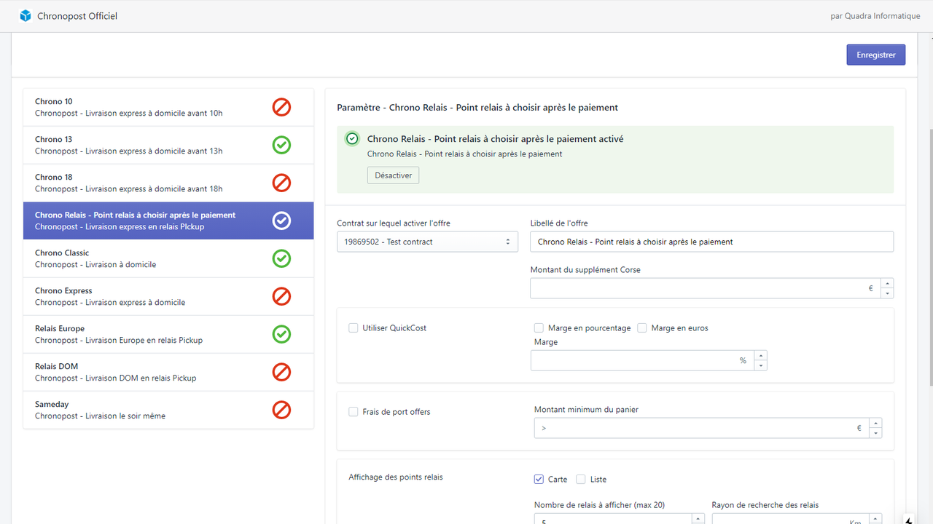The width and height of the screenshot is (933, 524).
Task: Click the Chronopost blue box logo icon
Action: point(26,15)
